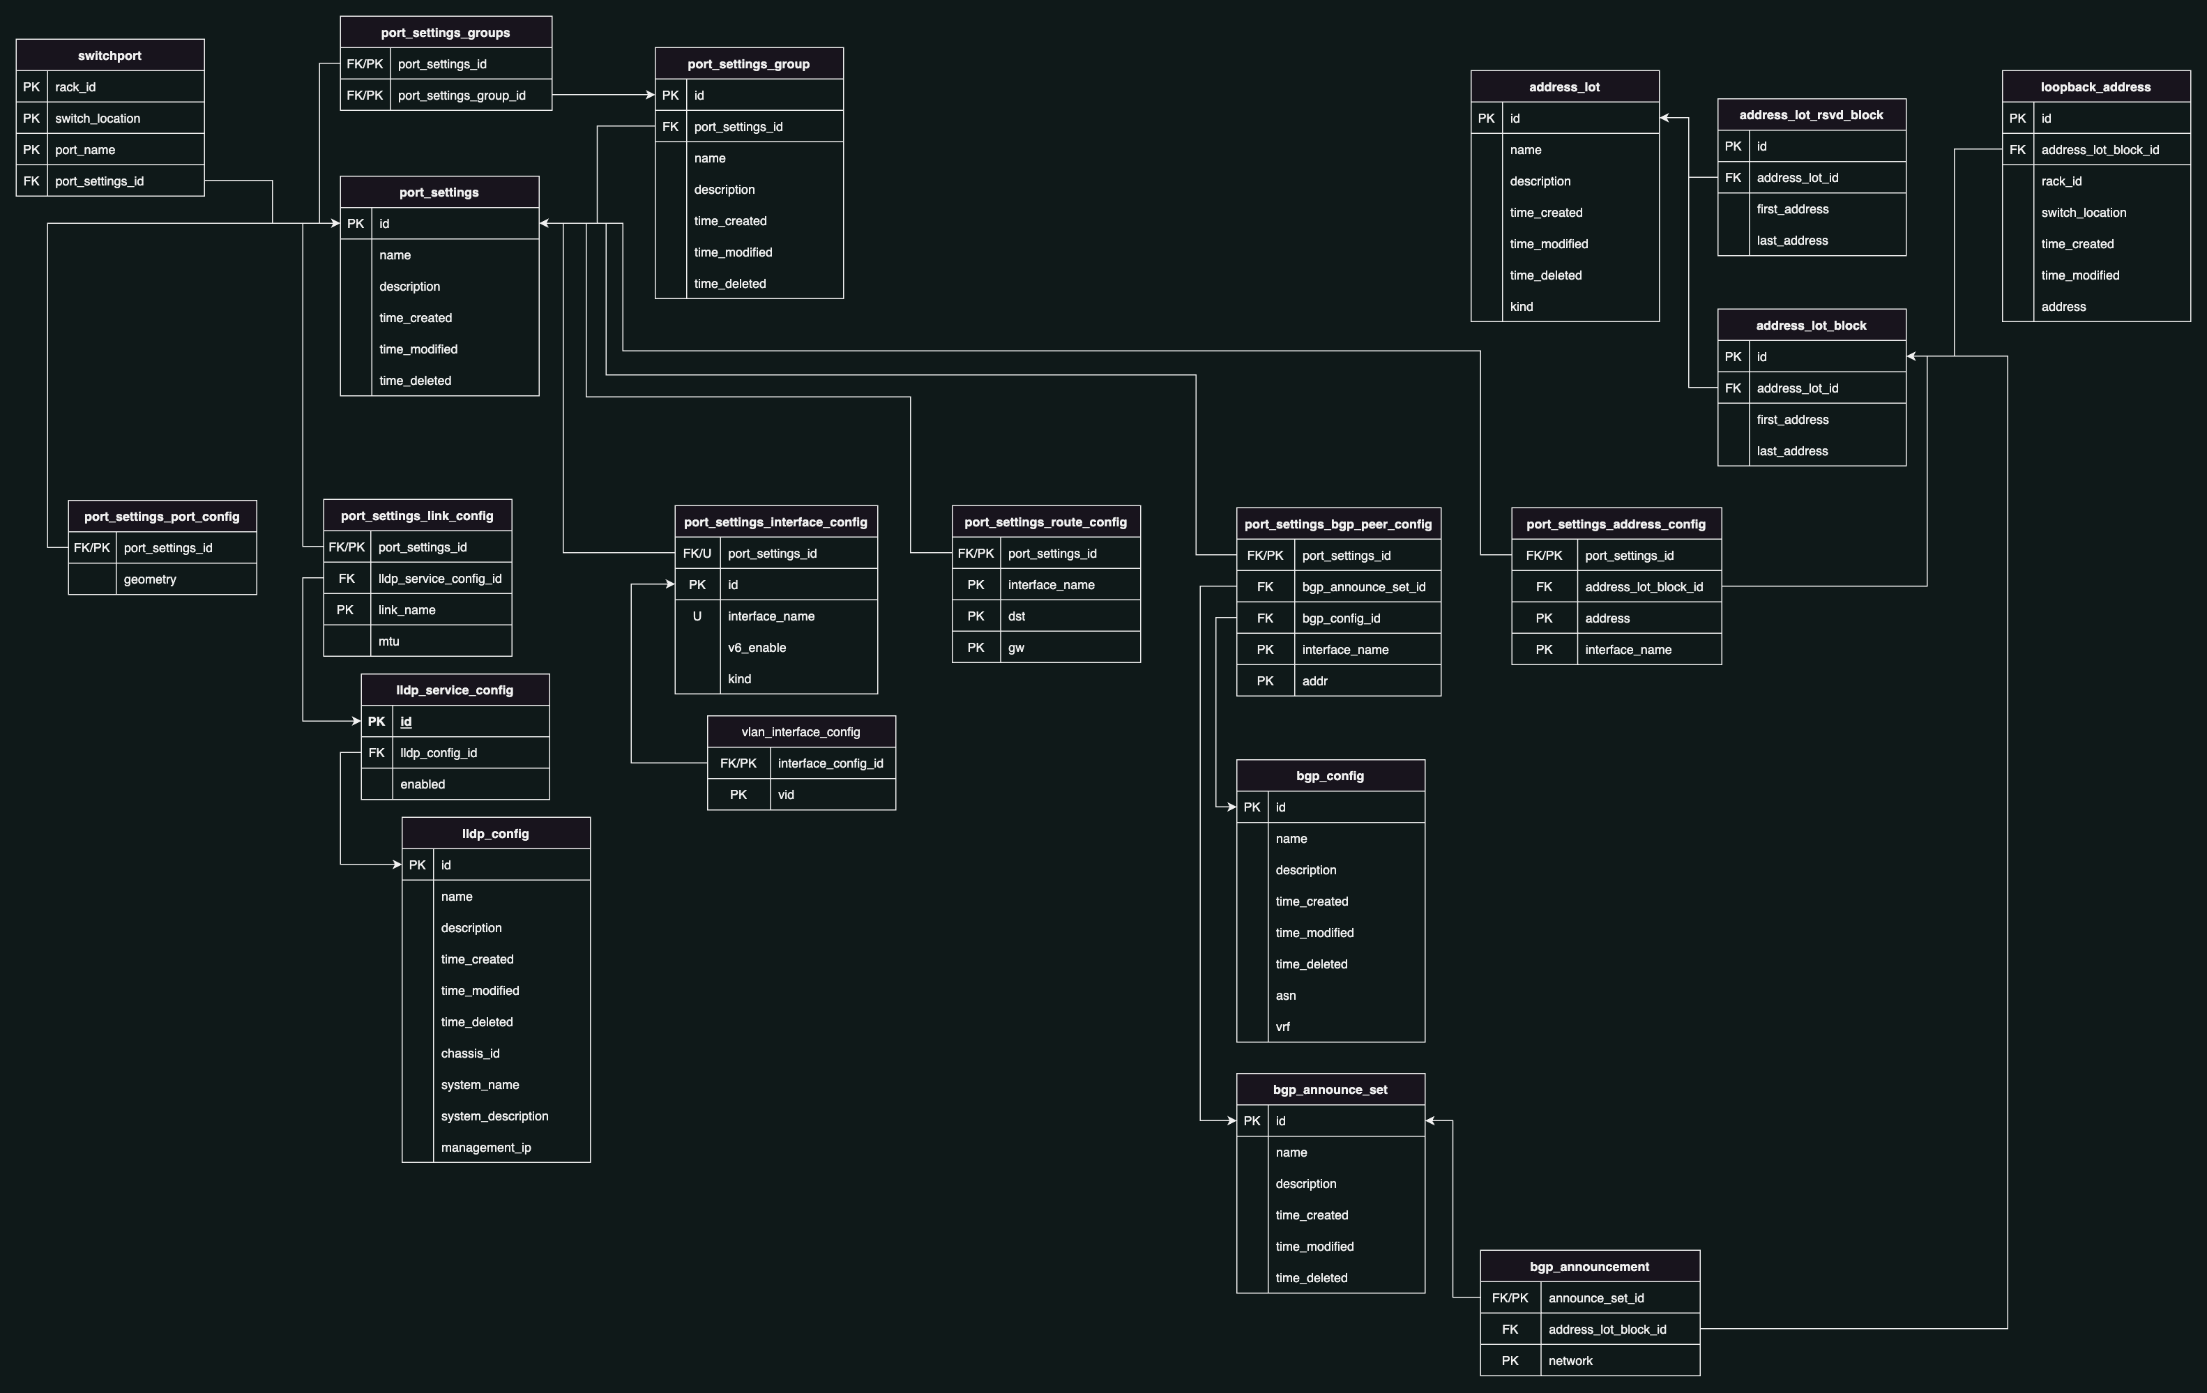2207x1393 pixels.
Task: Select port_settings_route_config header
Action: point(1046,522)
